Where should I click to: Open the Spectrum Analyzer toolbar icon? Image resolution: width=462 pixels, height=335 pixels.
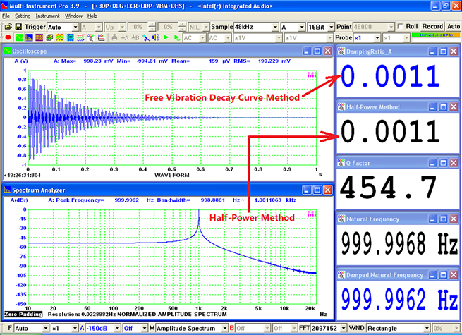tap(28, 37)
